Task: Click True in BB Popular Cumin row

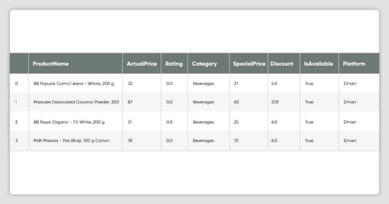Action: pyautogui.click(x=309, y=84)
